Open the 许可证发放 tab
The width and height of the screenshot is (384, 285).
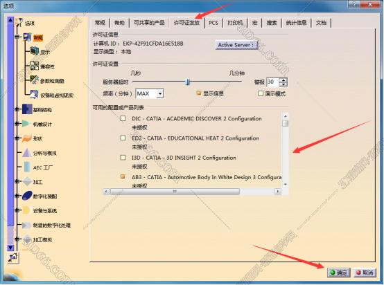tap(186, 23)
